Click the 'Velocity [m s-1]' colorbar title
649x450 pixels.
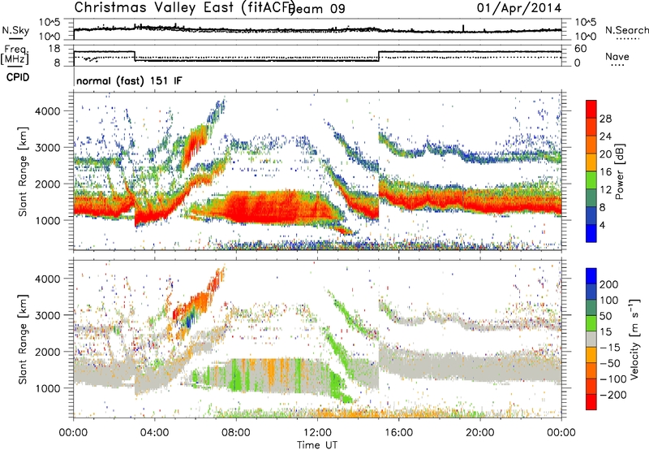634,339
